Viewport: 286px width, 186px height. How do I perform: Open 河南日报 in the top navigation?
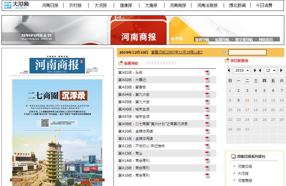[50, 5]
